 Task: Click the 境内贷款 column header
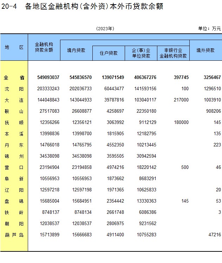76,50
